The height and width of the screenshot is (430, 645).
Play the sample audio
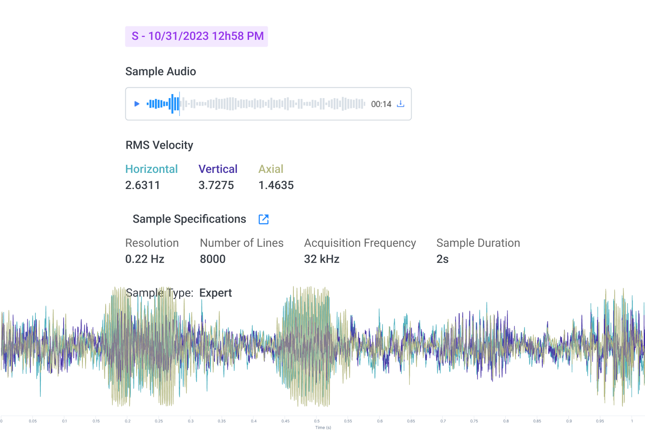pos(137,104)
